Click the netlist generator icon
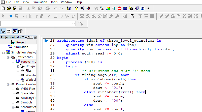The image size is (202, 112). (x=102, y=9)
